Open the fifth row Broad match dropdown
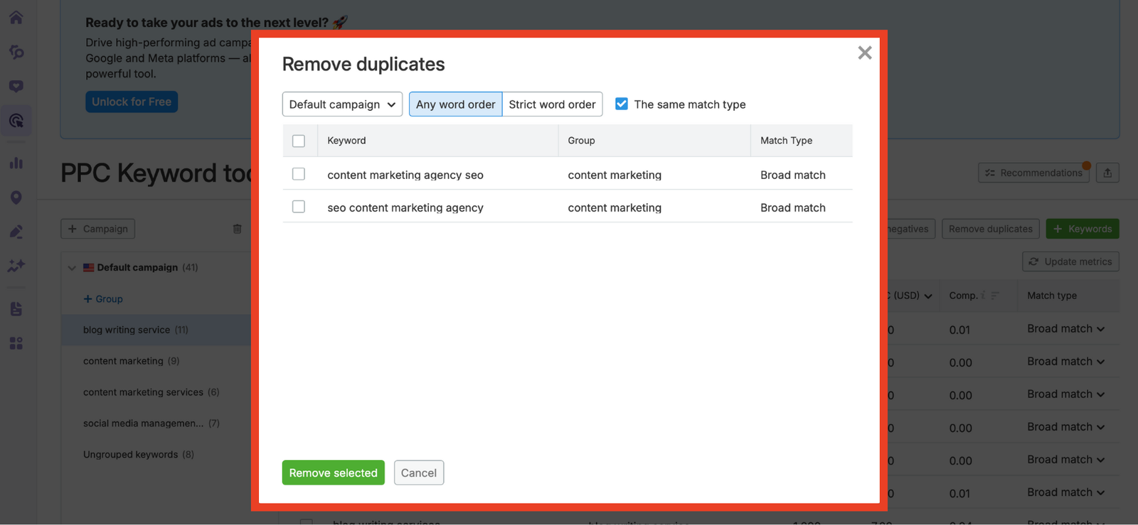The height and width of the screenshot is (525, 1138). (x=1065, y=460)
